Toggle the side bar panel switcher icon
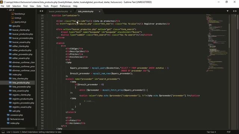 pos(3,132)
